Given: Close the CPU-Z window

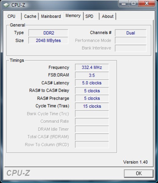Looking at the screenshot, I should pos(147,3).
